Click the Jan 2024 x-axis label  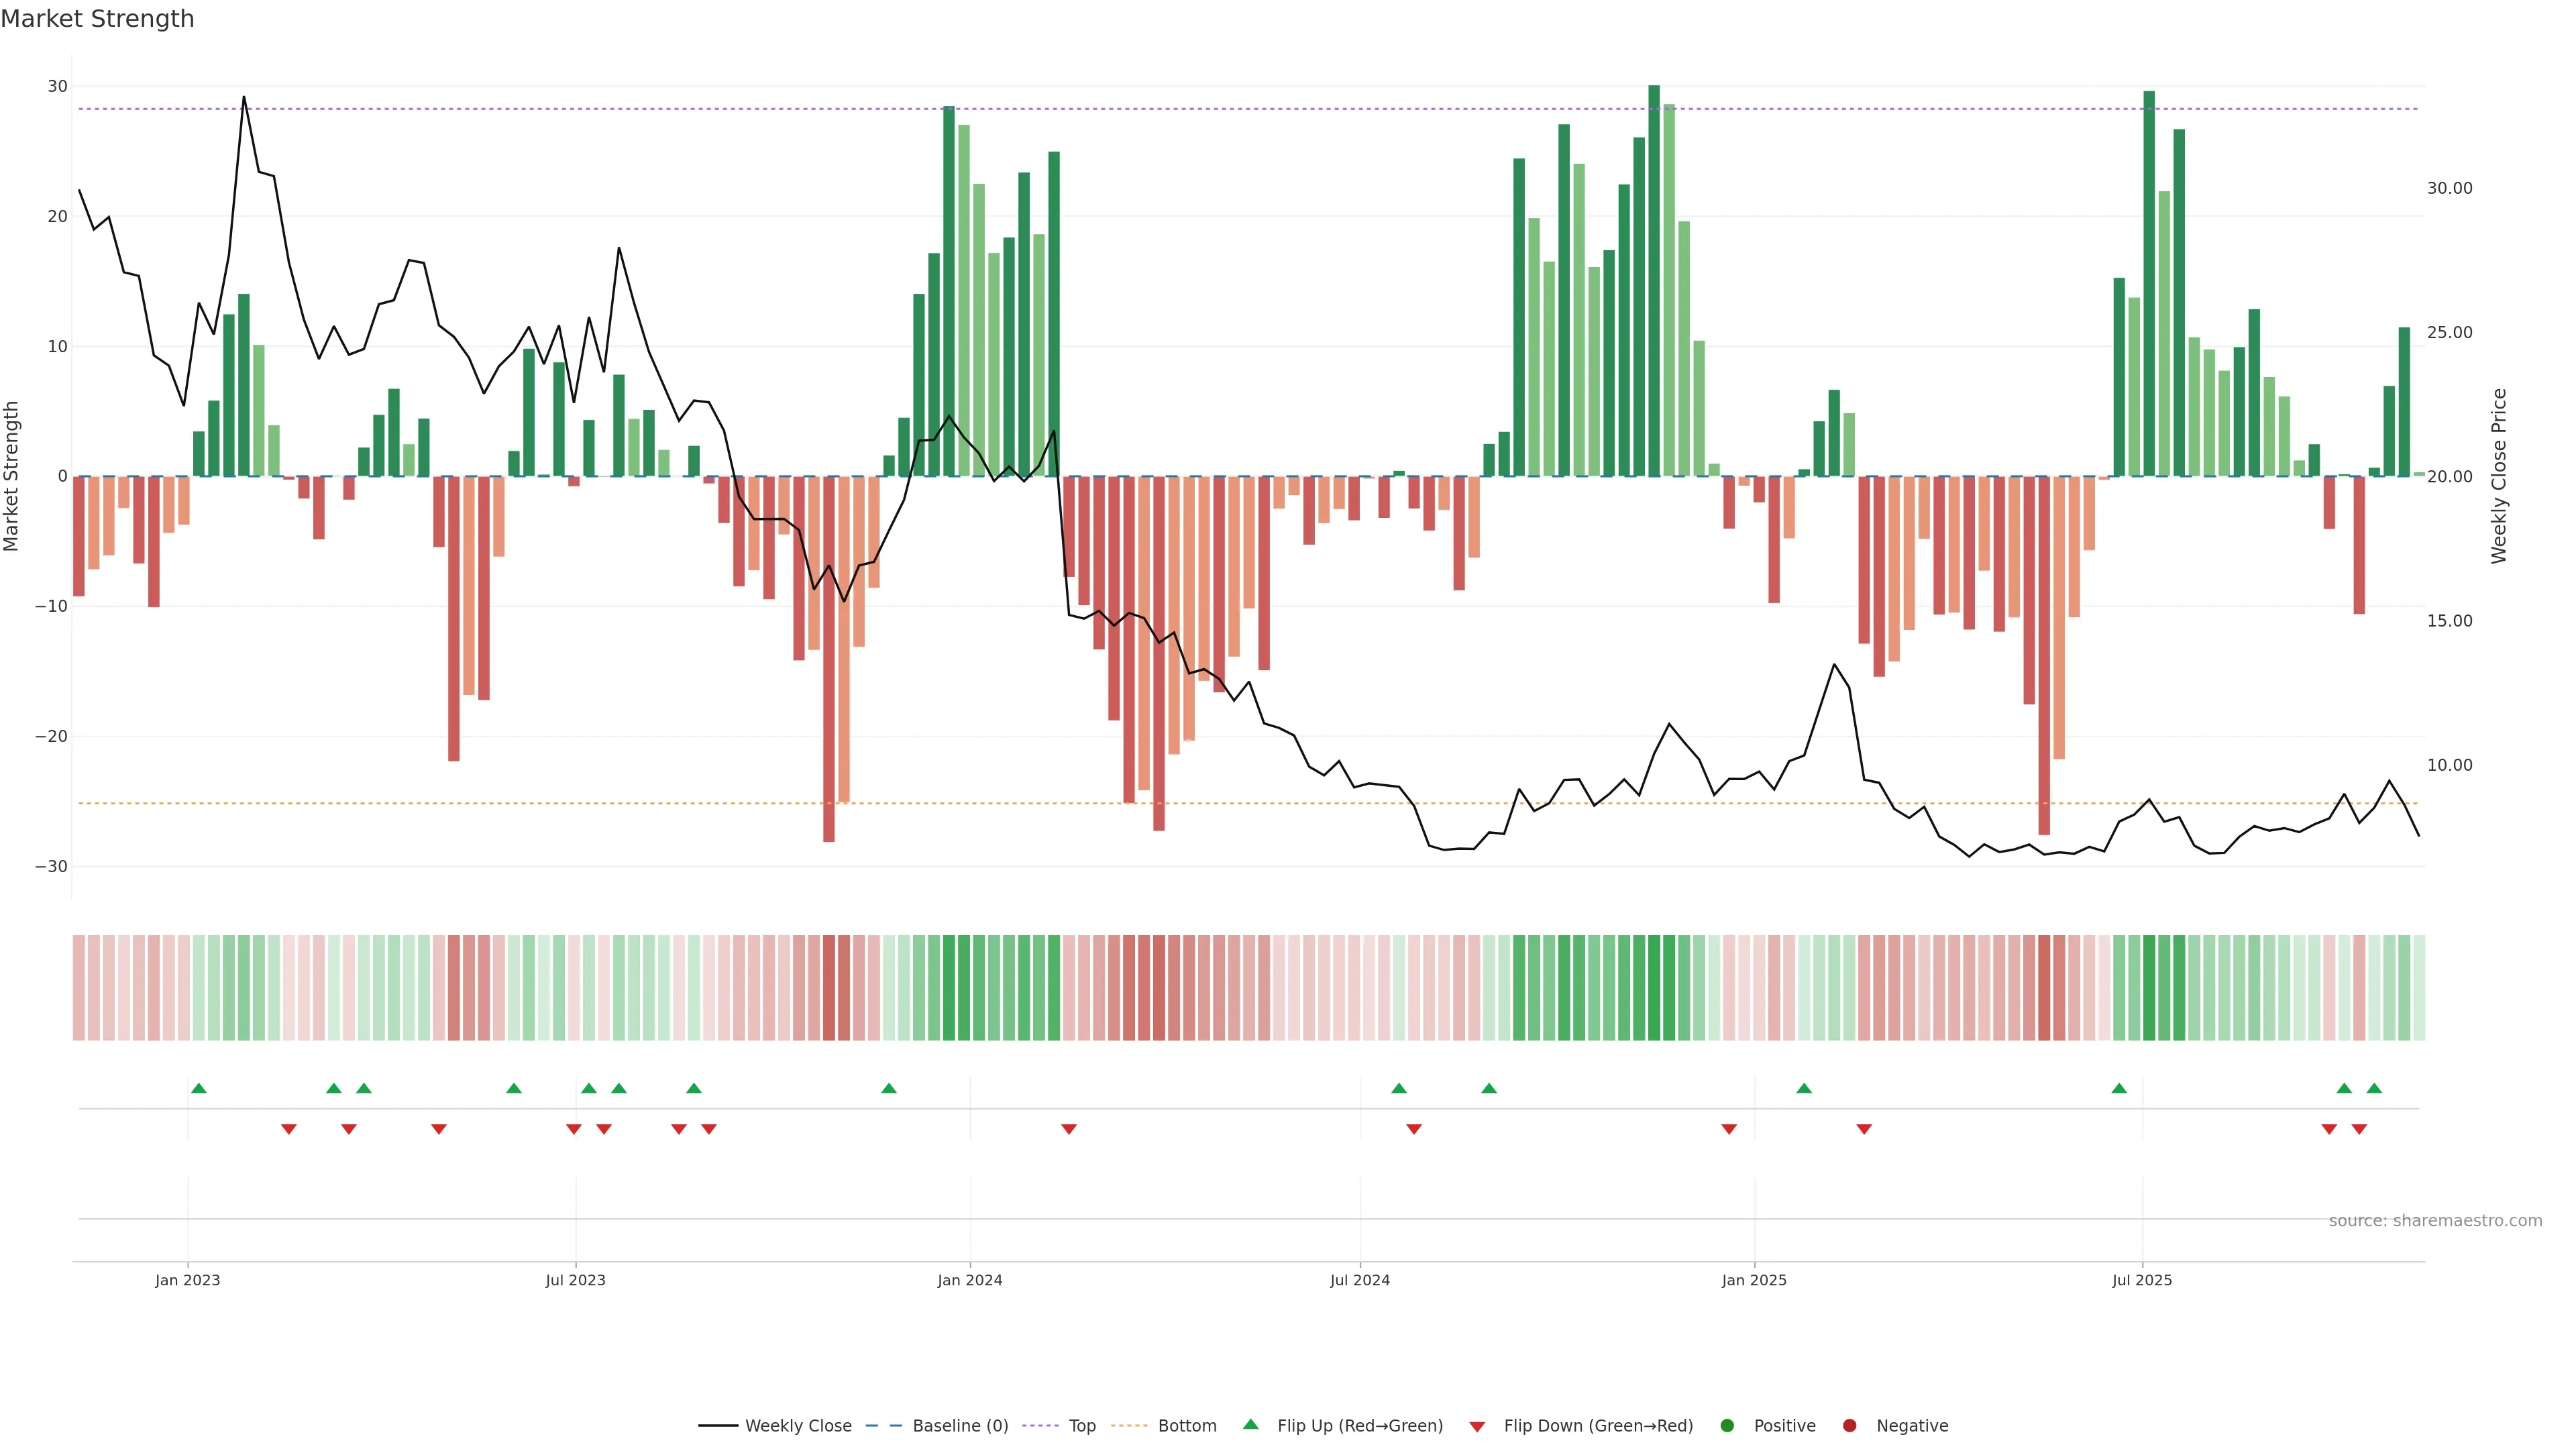[969, 1280]
